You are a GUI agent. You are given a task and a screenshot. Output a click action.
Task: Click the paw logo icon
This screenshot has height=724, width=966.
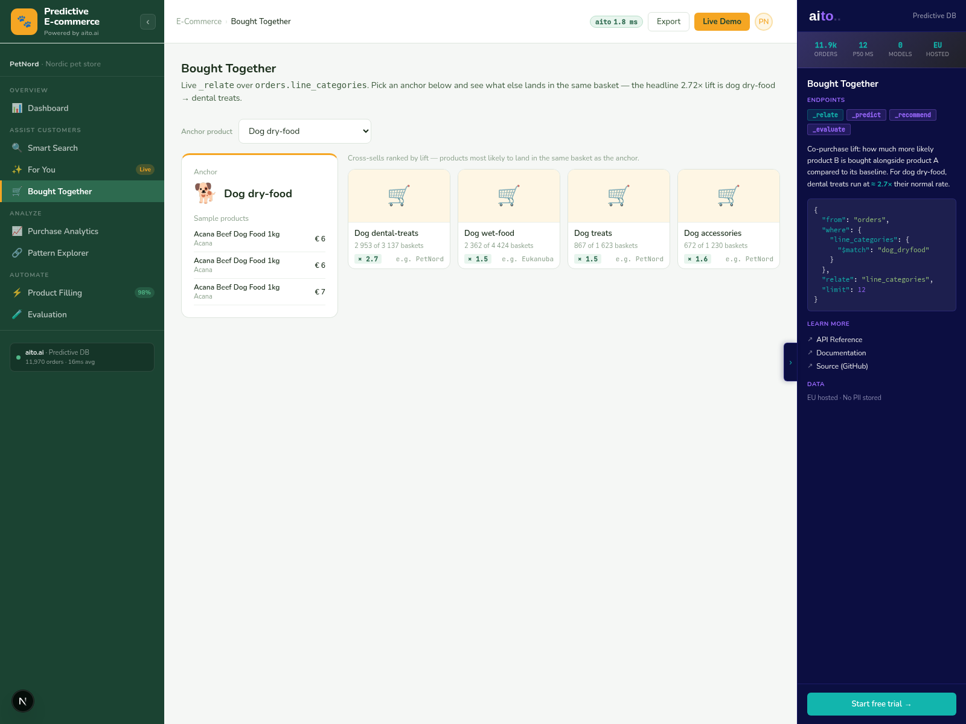[x=24, y=22]
